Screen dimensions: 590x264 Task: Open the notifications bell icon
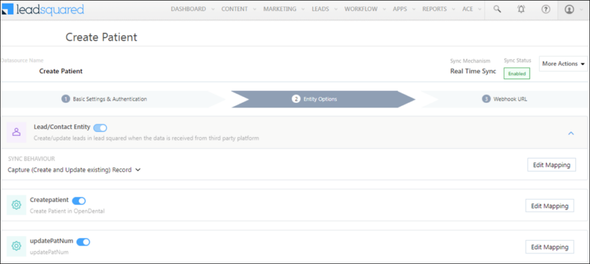(521, 10)
